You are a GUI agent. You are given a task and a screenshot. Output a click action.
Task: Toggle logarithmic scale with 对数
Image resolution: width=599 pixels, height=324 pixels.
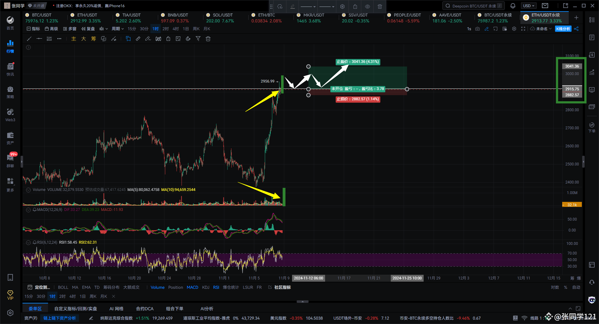(555, 287)
